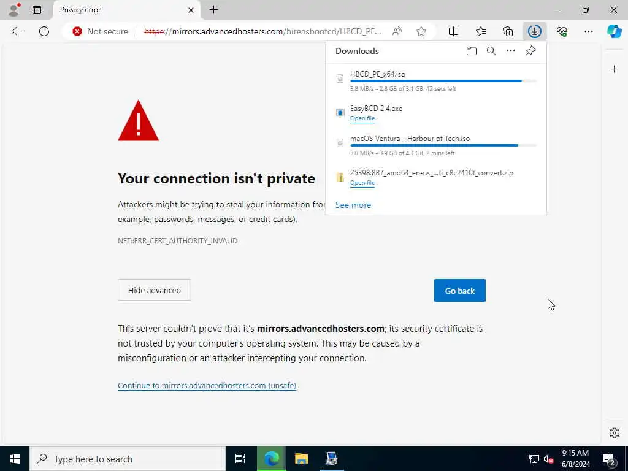628x471 pixels.
Task: Open the Windows Start menu
Action: [x=15, y=459]
